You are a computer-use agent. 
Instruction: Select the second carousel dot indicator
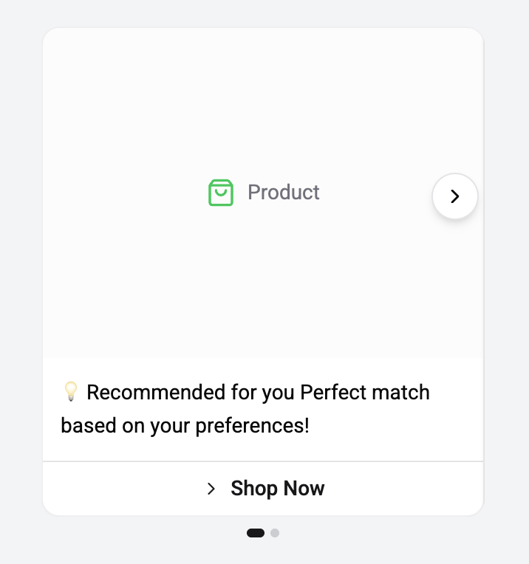coord(275,533)
